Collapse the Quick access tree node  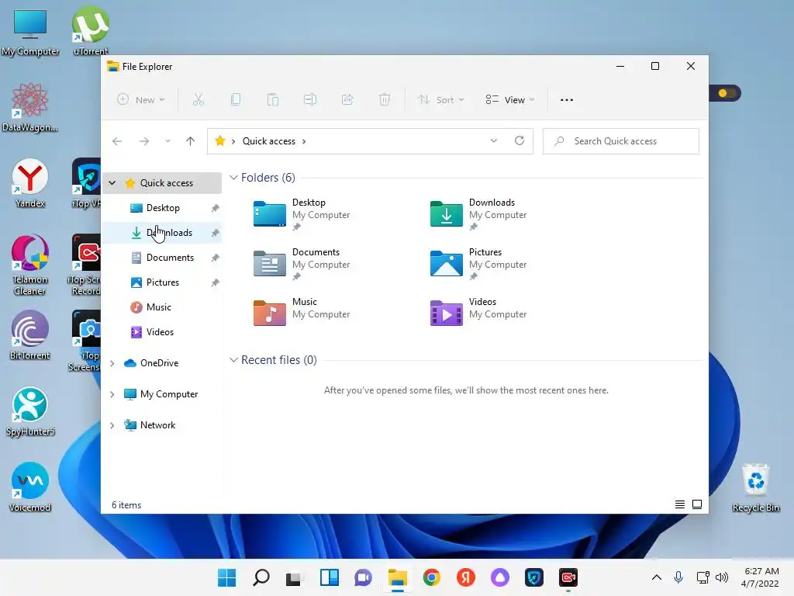point(112,183)
